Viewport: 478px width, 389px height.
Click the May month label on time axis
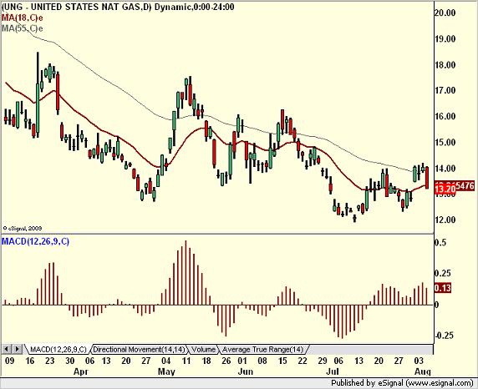point(166,371)
